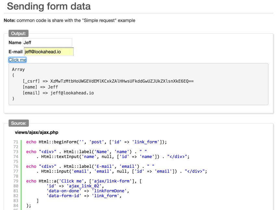
Task: Click the "Click me" link
Action: pos(18,60)
